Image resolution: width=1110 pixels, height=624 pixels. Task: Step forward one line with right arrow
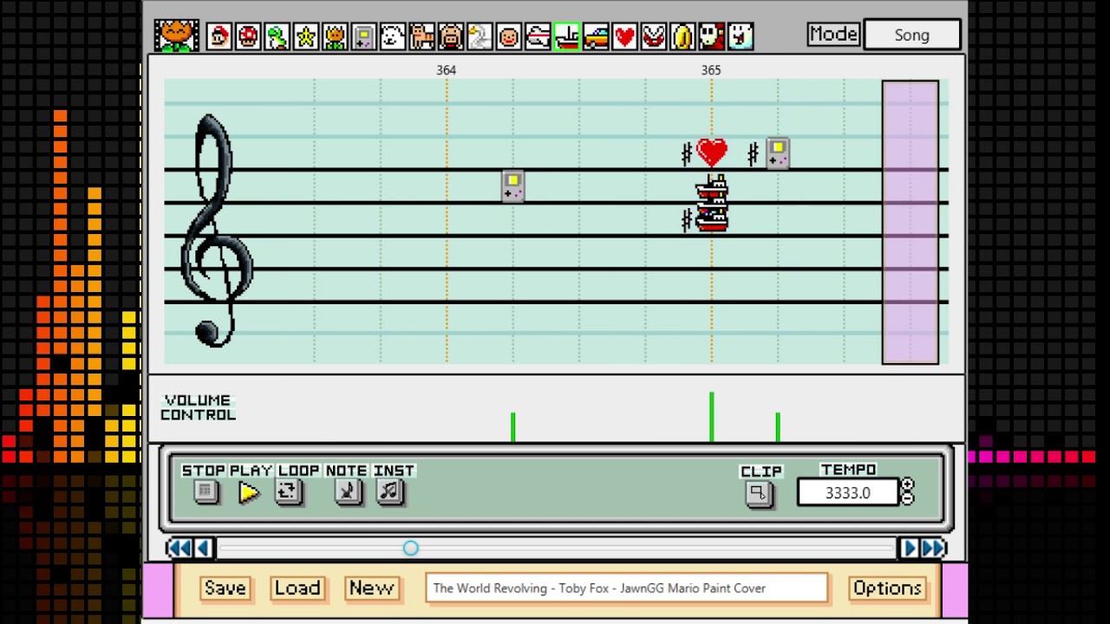[x=909, y=548]
